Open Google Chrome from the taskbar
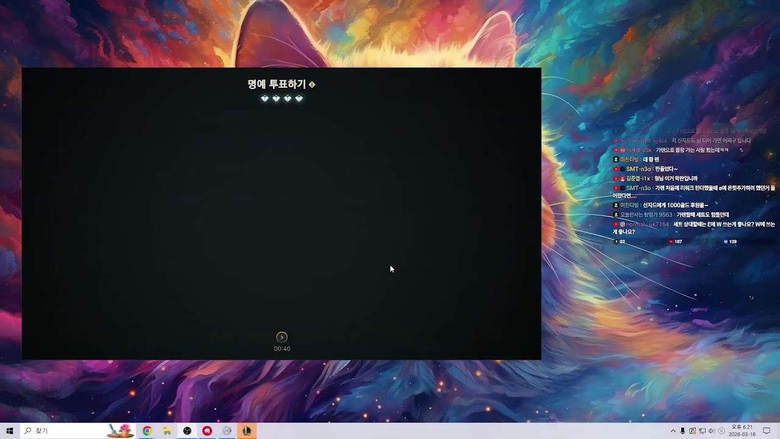780x439 pixels. (x=147, y=431)
